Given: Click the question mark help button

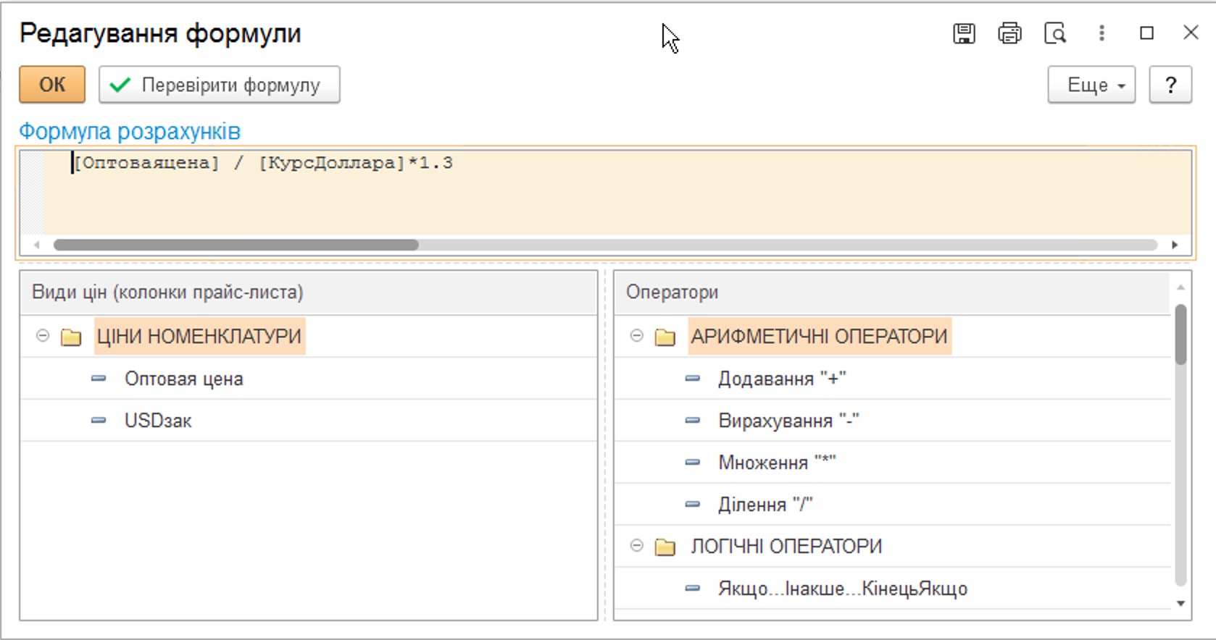Looking at the screenshot, I should (1170, 85).
